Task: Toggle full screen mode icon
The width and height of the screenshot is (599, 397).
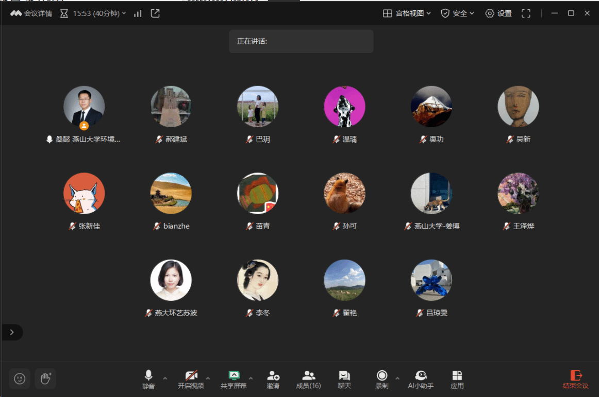Action: [x=526, y=13]
